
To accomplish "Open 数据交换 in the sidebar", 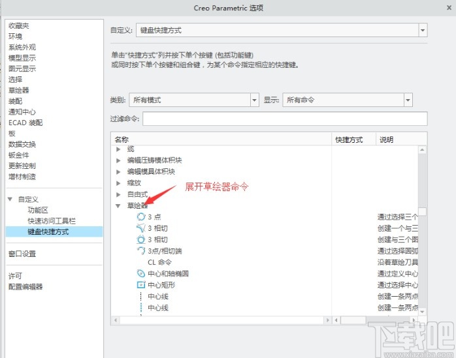I will (22, 144).
